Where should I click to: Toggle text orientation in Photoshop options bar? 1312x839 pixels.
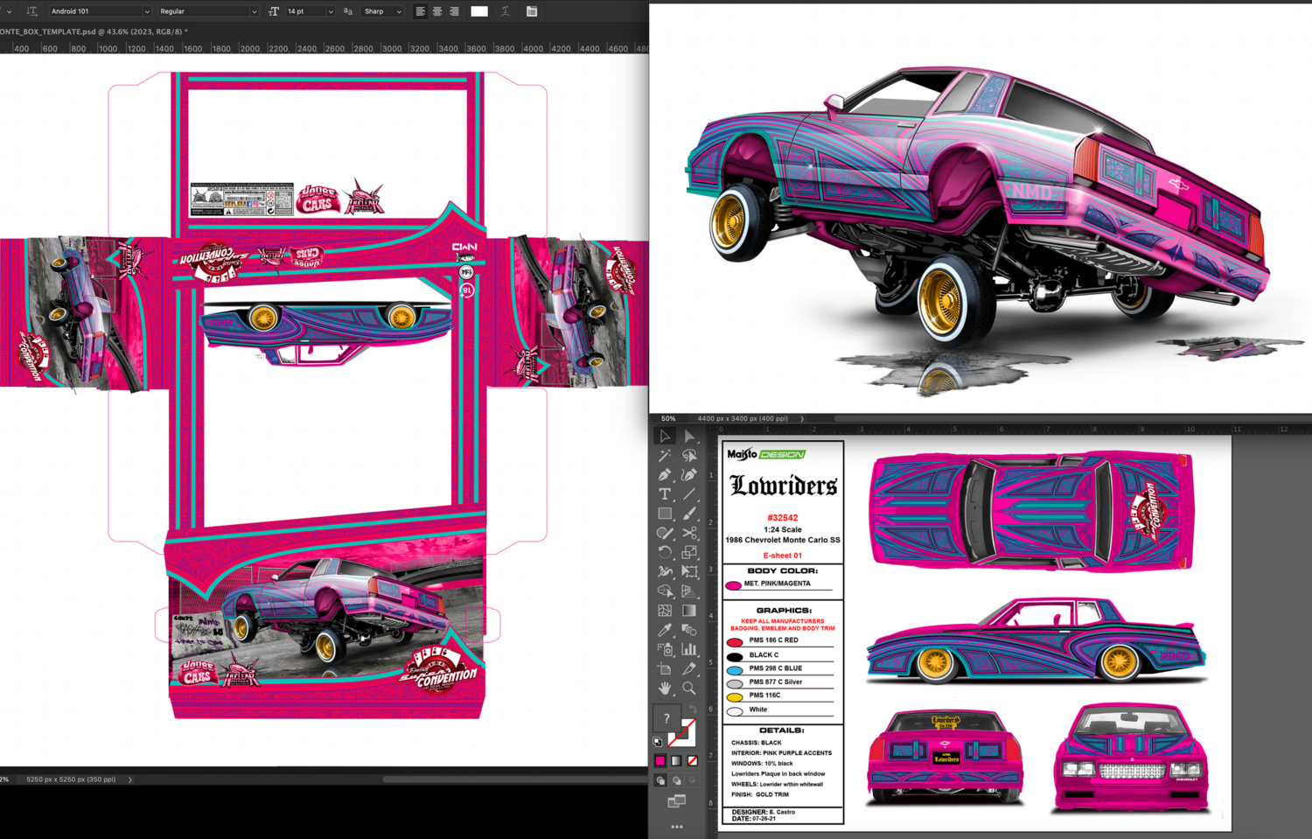[x=32, y=11]
